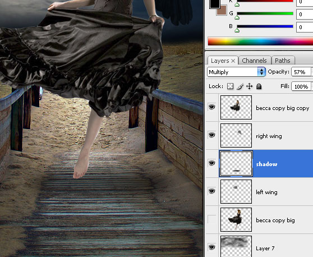Hide the Layer 7 layer
The height and width of the screenshot is (257, 313).
(211, 247)
